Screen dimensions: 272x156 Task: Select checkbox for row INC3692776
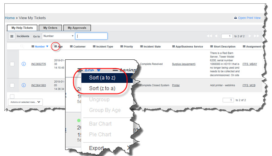click(12, 64)
